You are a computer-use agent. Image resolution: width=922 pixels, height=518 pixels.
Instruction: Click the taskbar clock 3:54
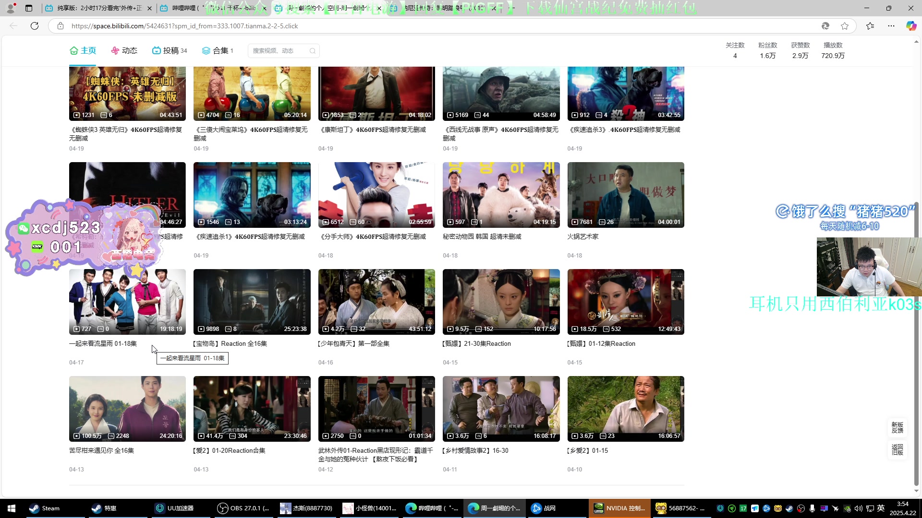[x=902, y=508]
